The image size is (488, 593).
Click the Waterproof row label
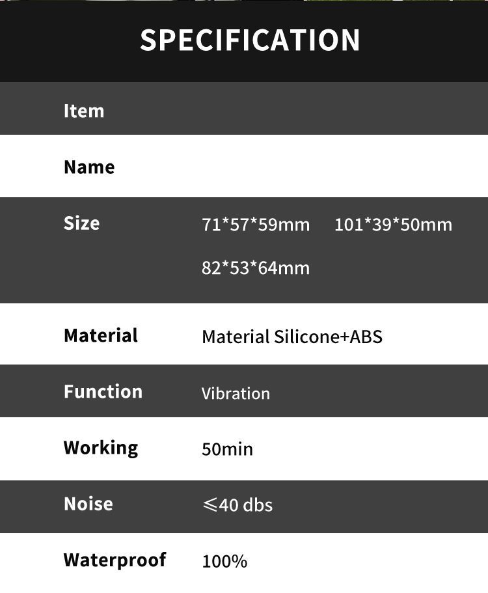[x=115, y=560]
